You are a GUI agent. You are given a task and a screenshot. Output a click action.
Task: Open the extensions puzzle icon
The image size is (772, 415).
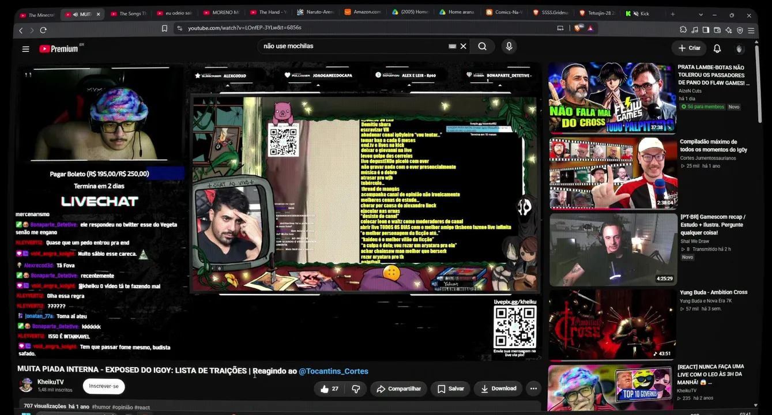(x=683, y=30)
